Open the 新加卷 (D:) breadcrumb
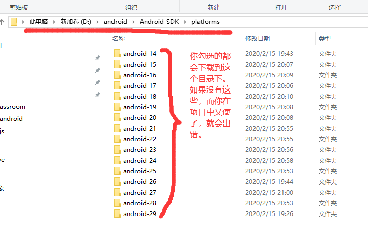368x245 pixels. 75,22
